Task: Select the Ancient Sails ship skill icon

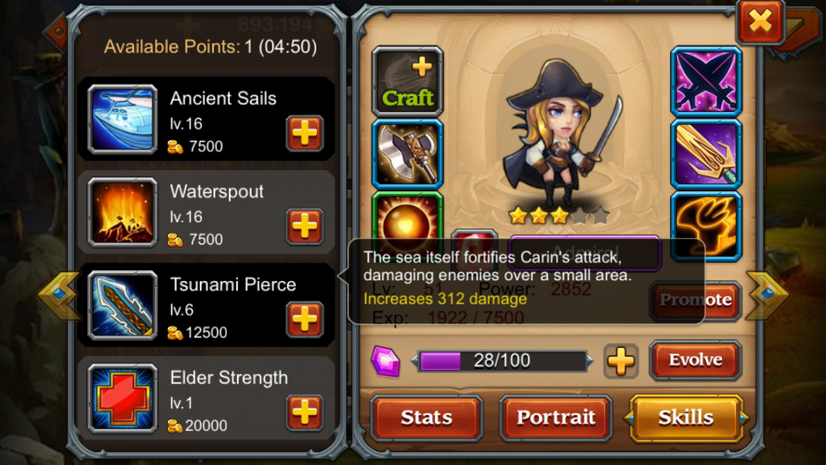Action: (123, 119)
